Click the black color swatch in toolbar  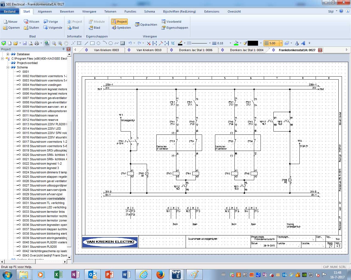[x=253, y=43]
